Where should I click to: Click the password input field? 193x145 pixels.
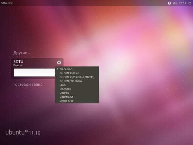pos(34,72)
